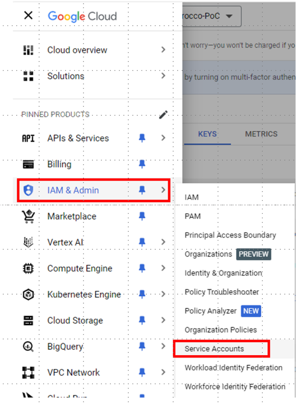
Task: Expand the Solutions submenu arrow
Action: coord(163,76)
